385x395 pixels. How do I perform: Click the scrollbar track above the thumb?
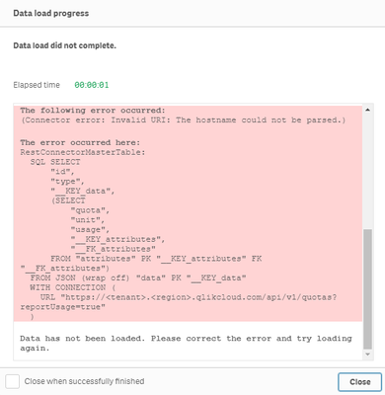pos(367,171)
